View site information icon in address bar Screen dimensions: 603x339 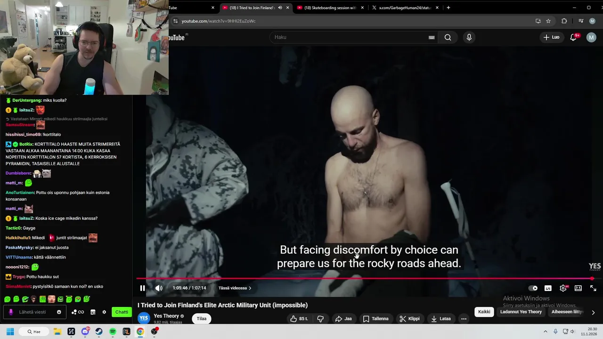point(175,21)
